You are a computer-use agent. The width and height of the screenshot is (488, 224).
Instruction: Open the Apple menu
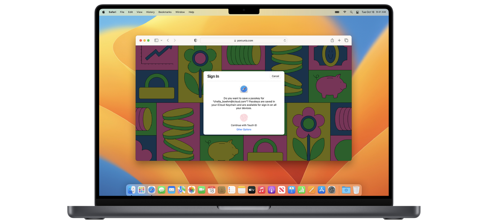[x=103, y=12]
